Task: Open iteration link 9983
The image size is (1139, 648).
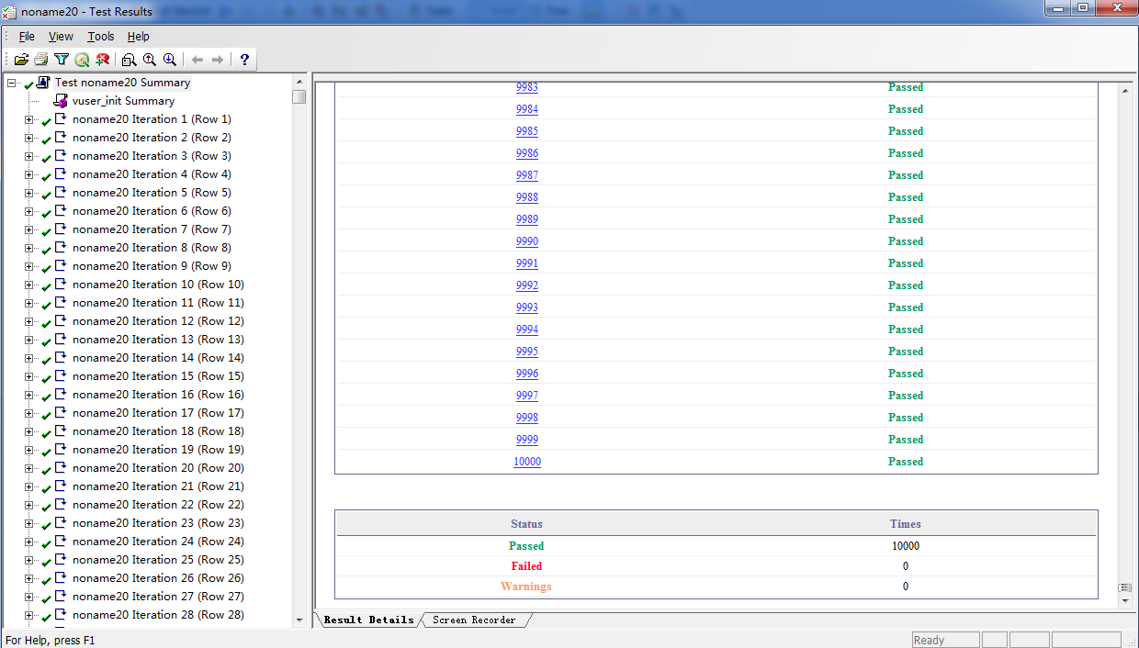Action: point(527,87)
